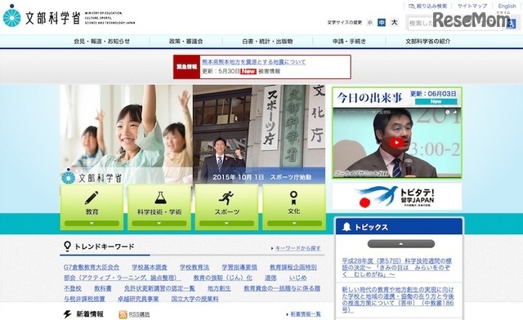Expand the 文化 tile dropdown arrow
The height and width of the screenshot is (320, 523).
[x=294, y=224]
